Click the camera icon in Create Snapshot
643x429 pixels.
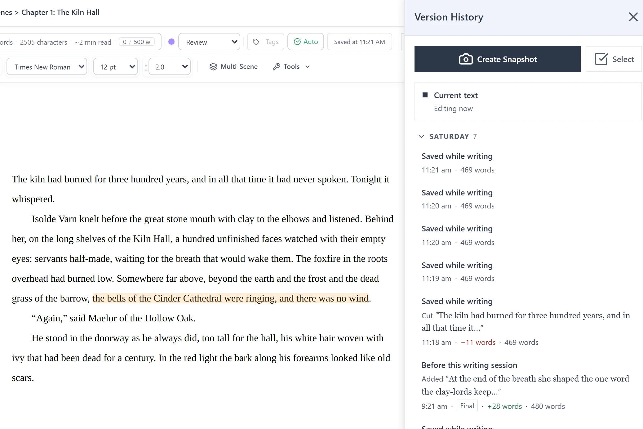pyautogui.click(x=466, y=59)
